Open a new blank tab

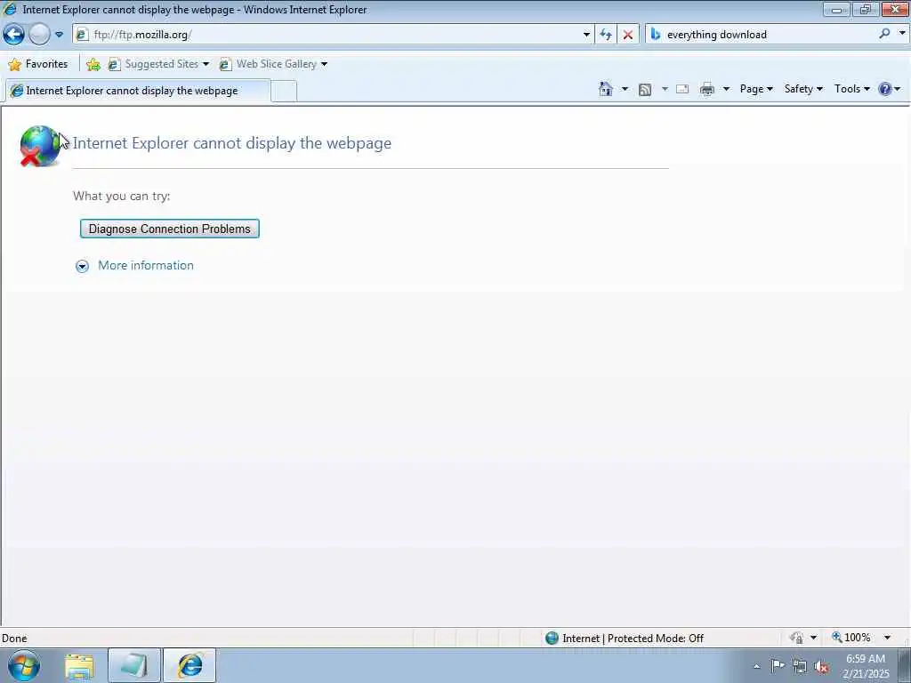(284, 92)
